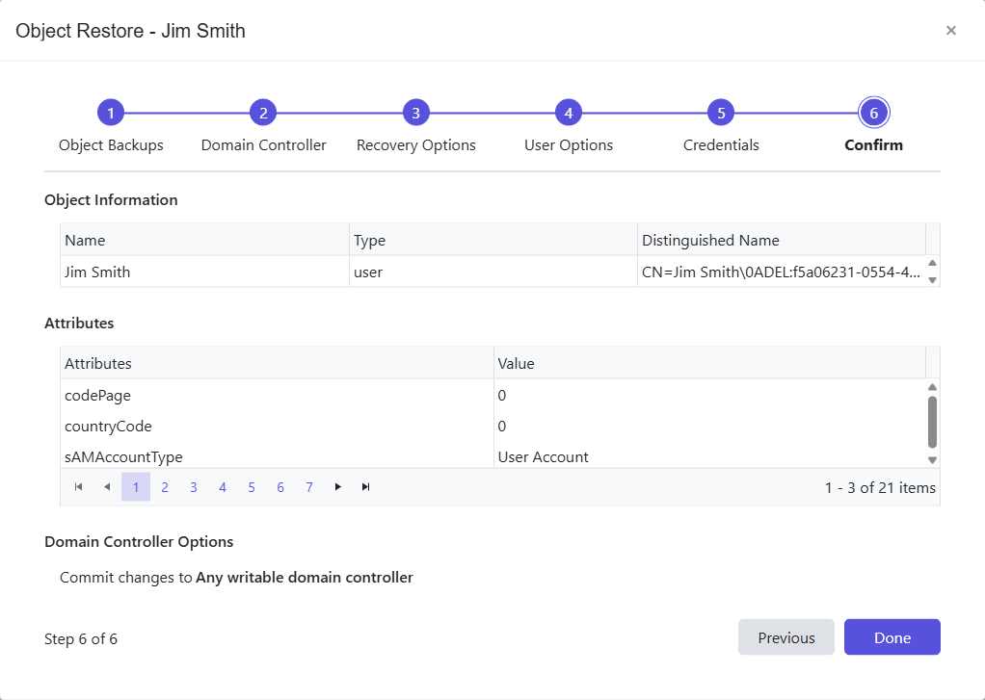The height and width of the screenshot is (700, 985).
Task: Go to step 1 Object Backups
Action: [x=111, y=112]
